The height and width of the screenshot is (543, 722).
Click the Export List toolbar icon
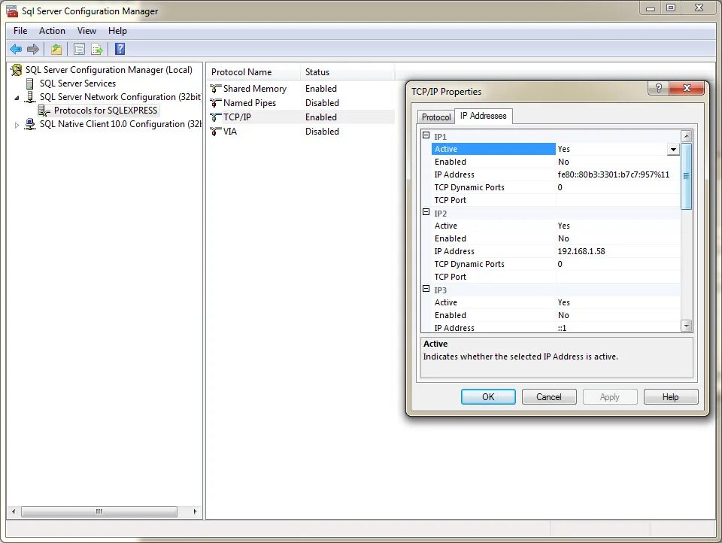[97, 49]
